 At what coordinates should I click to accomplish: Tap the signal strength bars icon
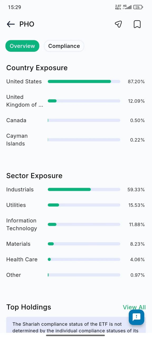coord(129,7)
